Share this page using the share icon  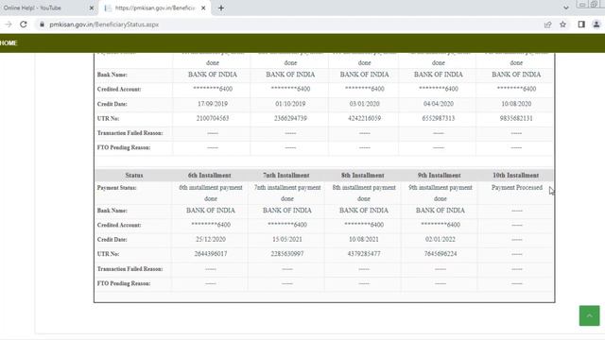[x=547, y=25]
